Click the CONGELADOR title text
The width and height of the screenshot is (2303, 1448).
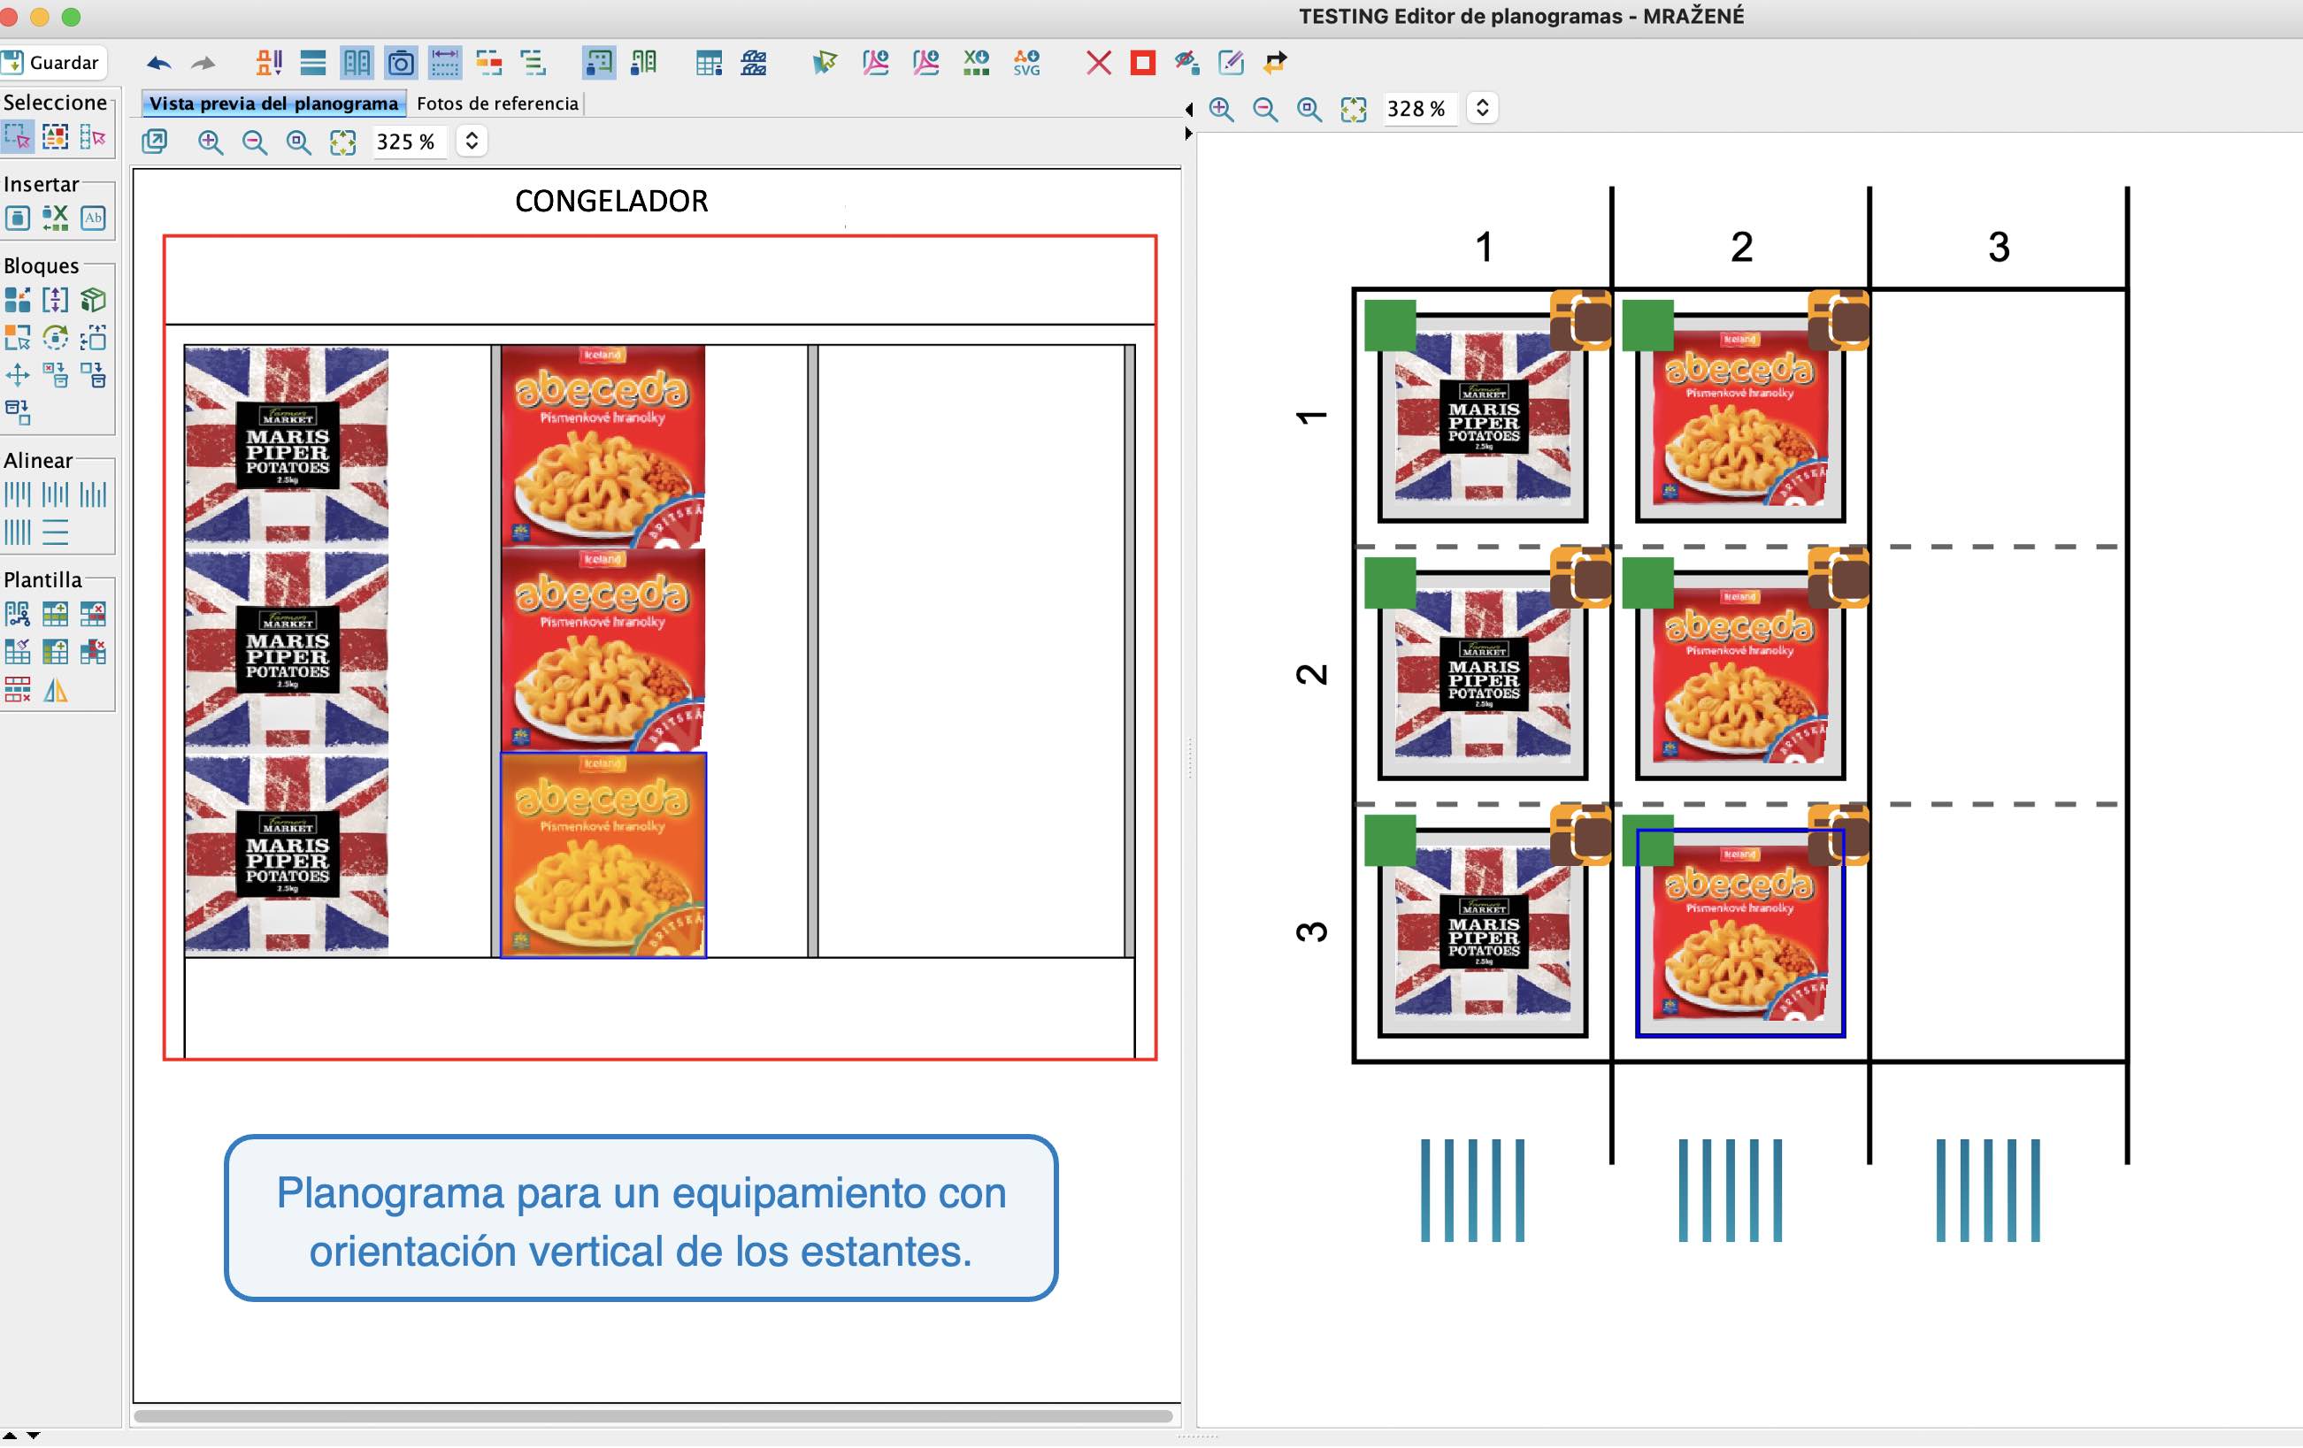(x=612, y=201)
